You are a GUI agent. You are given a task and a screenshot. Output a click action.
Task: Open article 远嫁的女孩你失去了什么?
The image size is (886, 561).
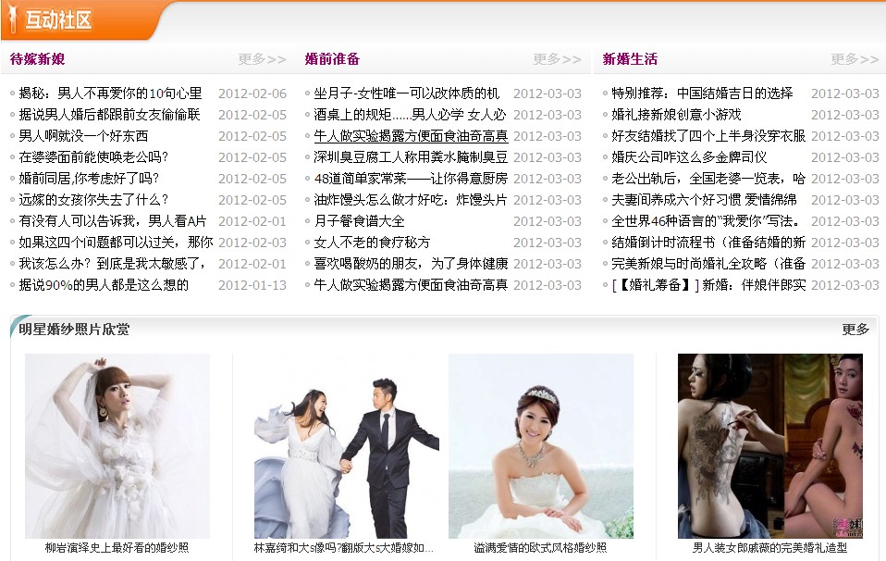click(x=93, y=200)
